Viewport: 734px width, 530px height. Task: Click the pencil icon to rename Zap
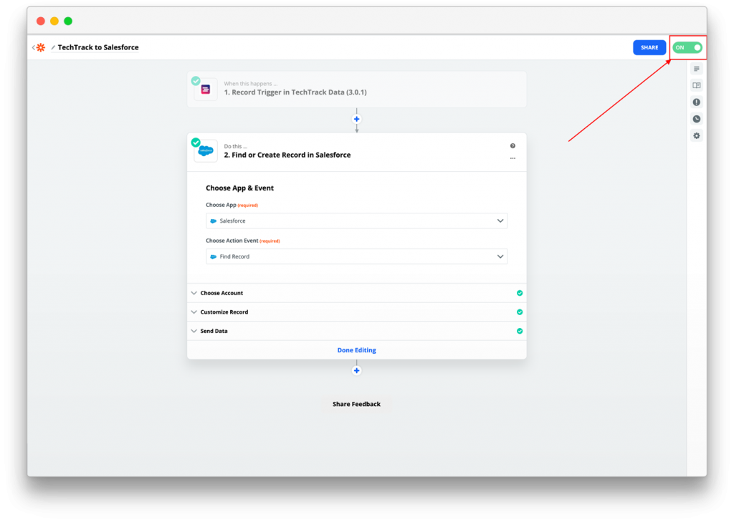pyautogui.click(x=53, y=47)
